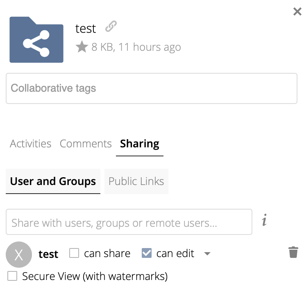Switch to the Comments tab
Viewport: 304px width, 307px height.
[86, 144]
